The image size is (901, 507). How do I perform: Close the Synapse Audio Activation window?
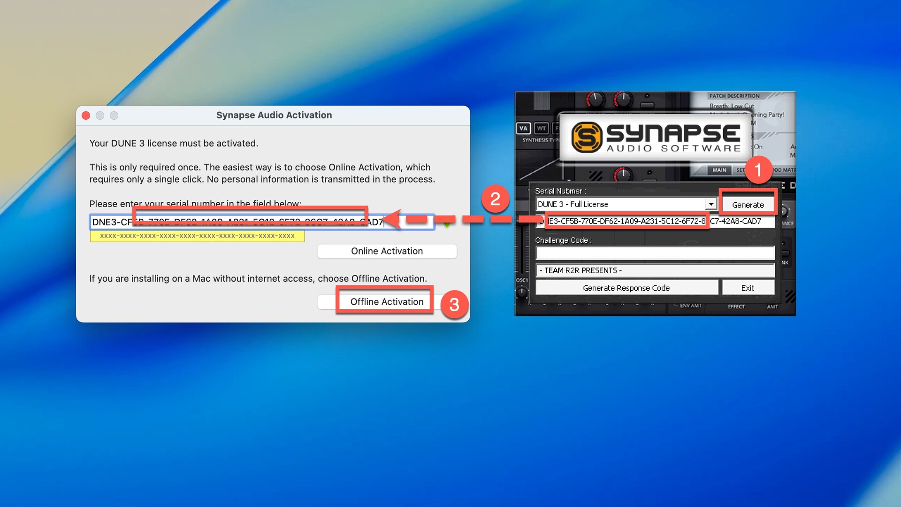click(86, 115)
